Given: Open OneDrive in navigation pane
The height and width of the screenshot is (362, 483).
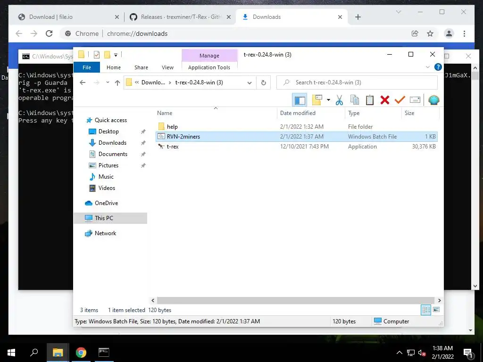Looking at the screenshot, I should pos(106,203).
